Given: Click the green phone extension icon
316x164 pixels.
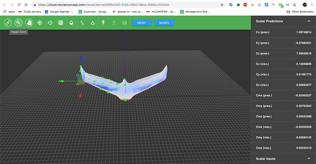Looking at the screenshot, I should click(281, 5).
